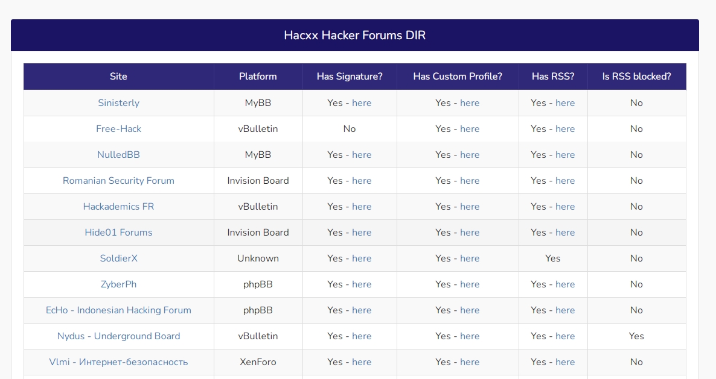Open the ZyberPh forum link

click(x=118, y=284)
